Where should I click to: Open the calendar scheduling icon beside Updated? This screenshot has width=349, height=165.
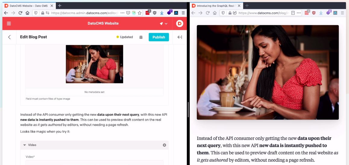pyautogui.click(x=141, y=37)
